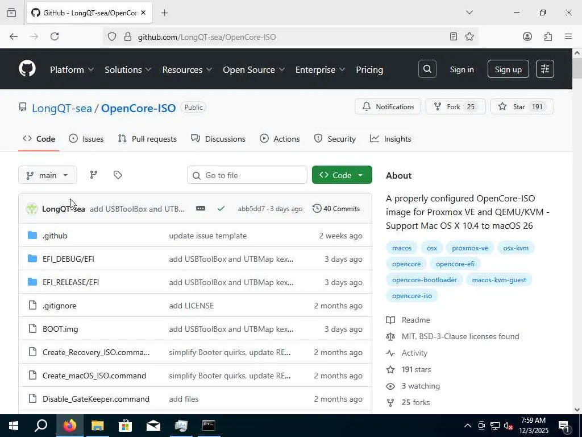
Task: Open the EFI_DEBUG/EFI folder
Action: coord(68,259)
